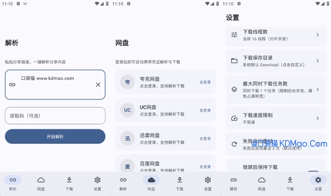Click the link icon inside the share-link box
The image size is (331, 196).
click(12, 85)
